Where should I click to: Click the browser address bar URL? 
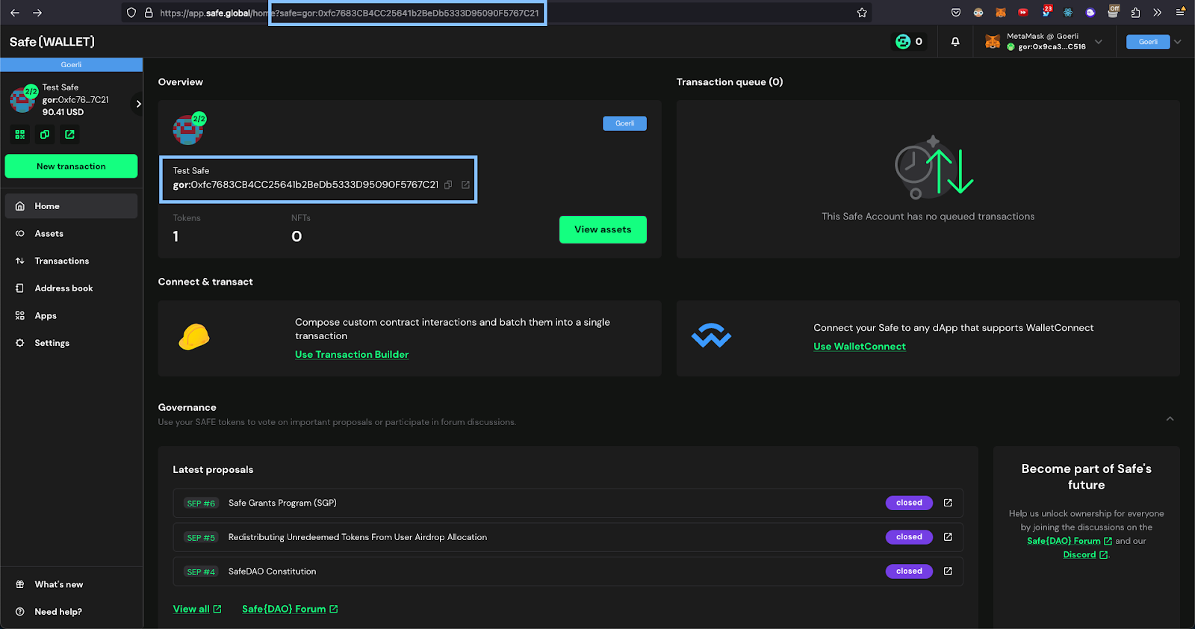click(350, 13)
